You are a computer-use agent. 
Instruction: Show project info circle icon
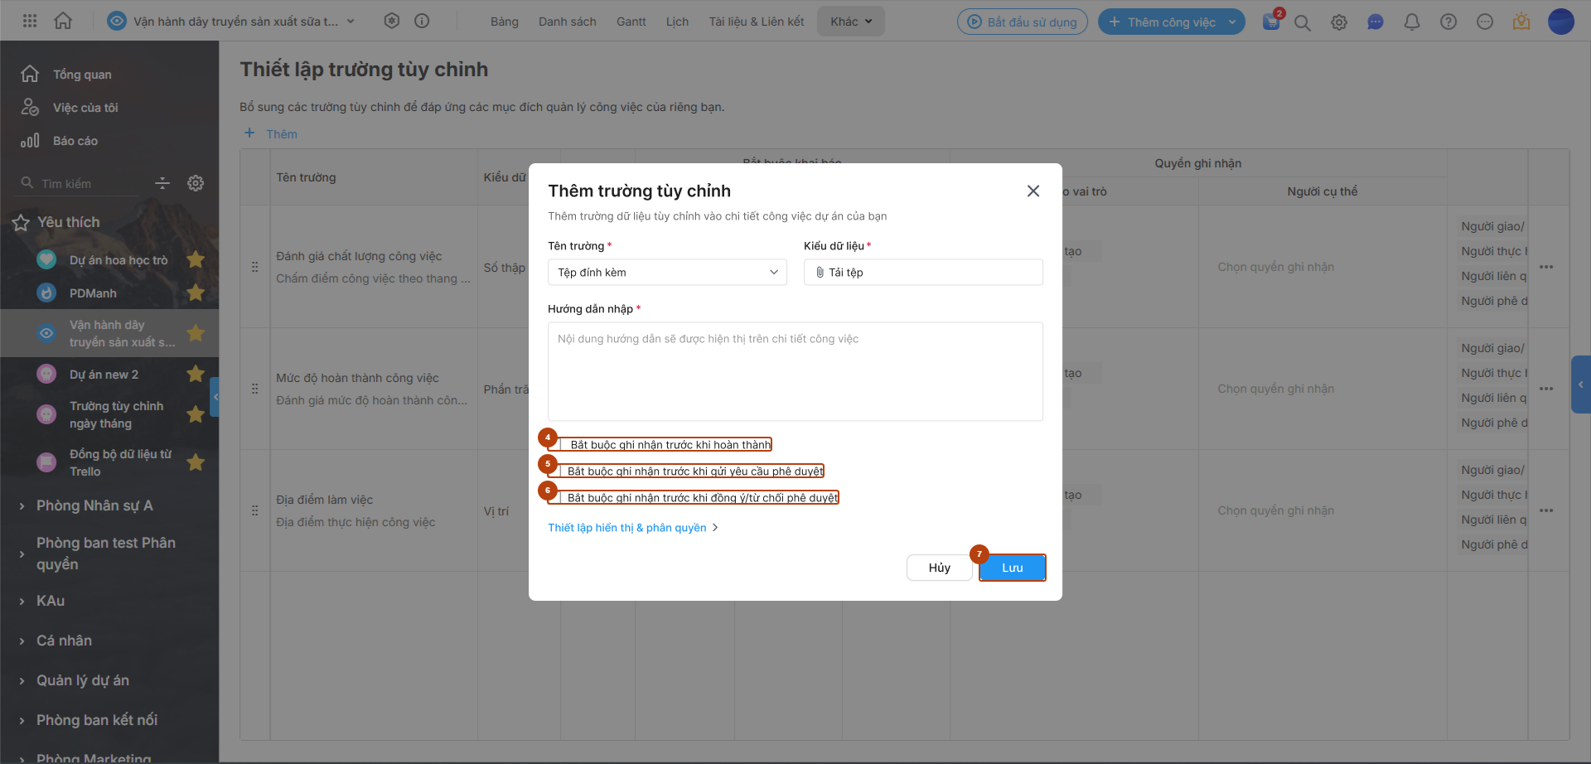(422, 22)
